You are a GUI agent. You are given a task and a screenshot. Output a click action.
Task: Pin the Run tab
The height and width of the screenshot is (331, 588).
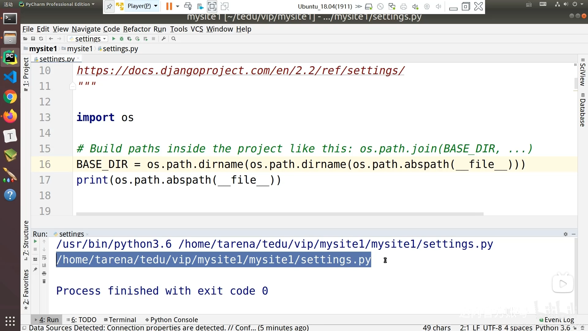(35, 269)
